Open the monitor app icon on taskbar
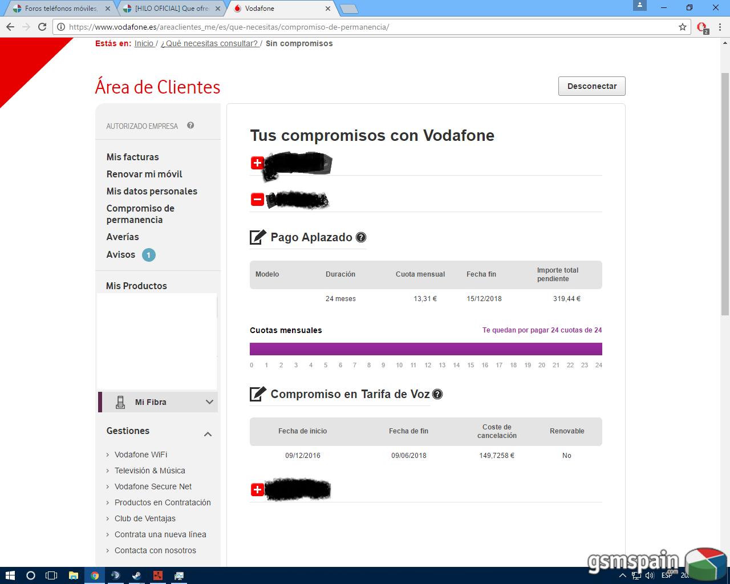The image size is (730, 584). (x=179, y=575)
